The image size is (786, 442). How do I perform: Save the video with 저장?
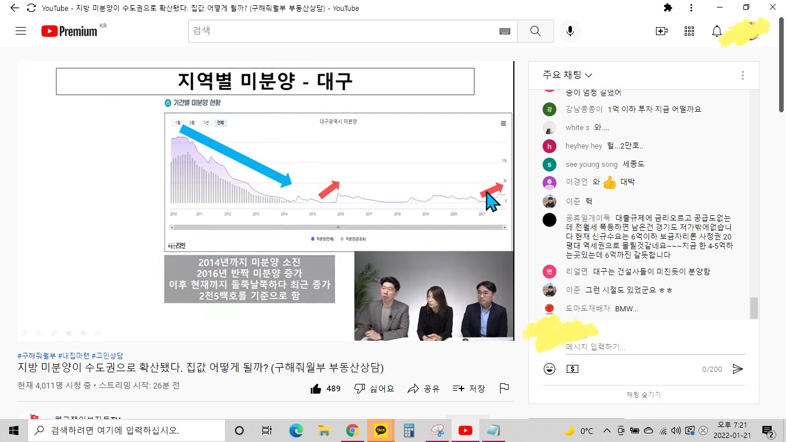(x=468, y=388)
